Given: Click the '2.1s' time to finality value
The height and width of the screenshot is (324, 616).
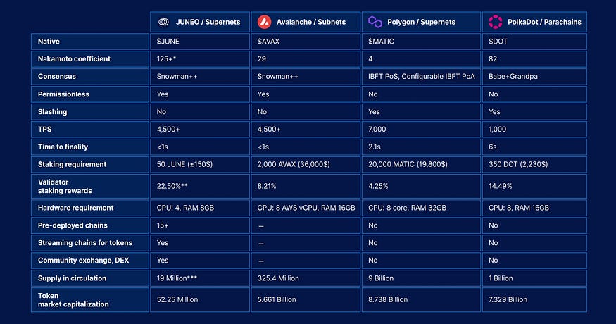Looking at the screenshot, I should click(375, 147).
